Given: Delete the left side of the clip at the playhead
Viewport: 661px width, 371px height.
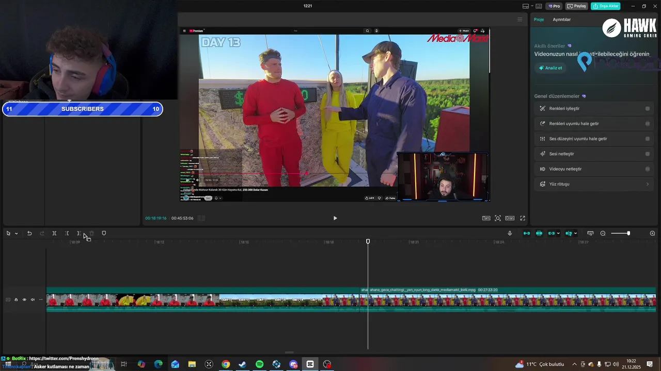Looking at the screenshot, I should (x=67, y=233).
